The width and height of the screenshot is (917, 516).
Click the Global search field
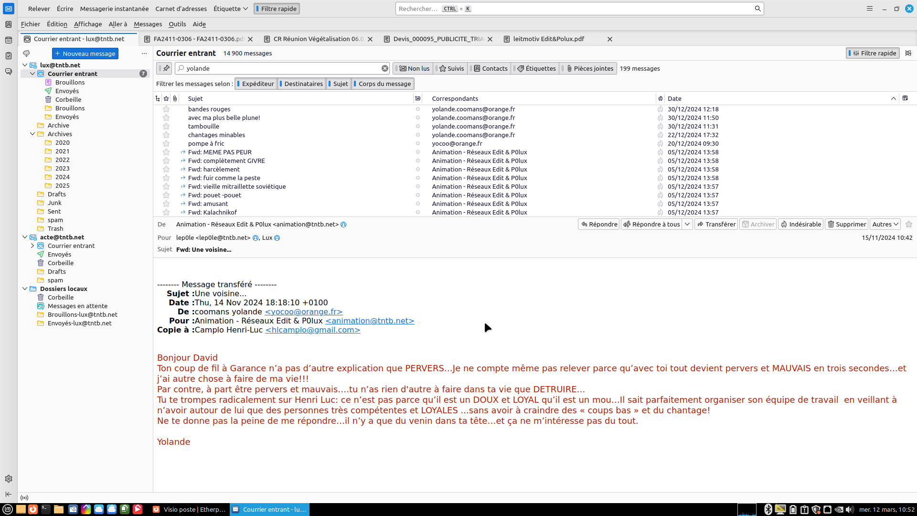click(573, 9)
